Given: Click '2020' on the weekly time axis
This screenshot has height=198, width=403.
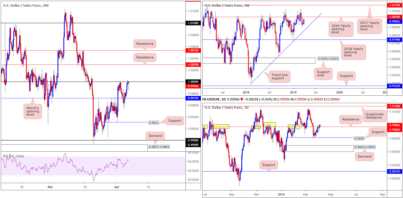Looking at the screenshot, I should [x=340, y=92].
